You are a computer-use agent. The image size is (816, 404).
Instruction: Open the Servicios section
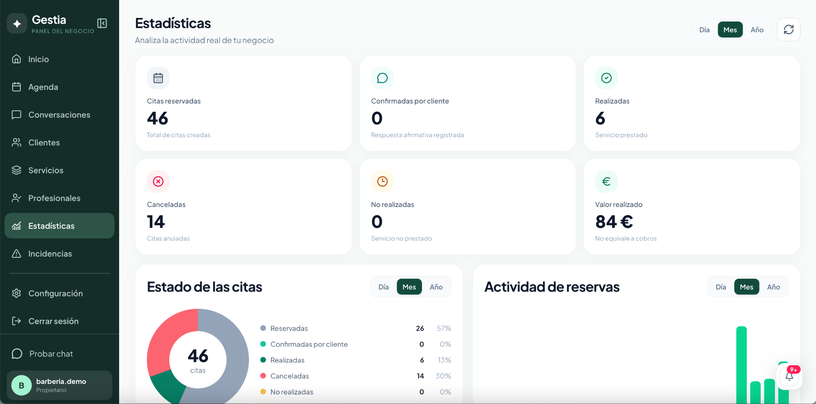coord(59,170)
